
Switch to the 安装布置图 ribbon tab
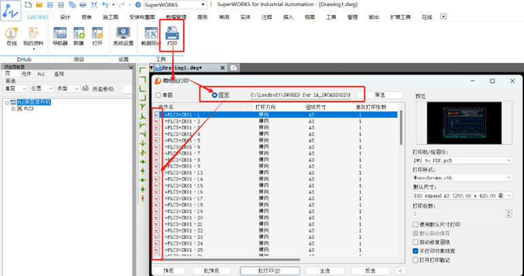(x=142, y=17)
